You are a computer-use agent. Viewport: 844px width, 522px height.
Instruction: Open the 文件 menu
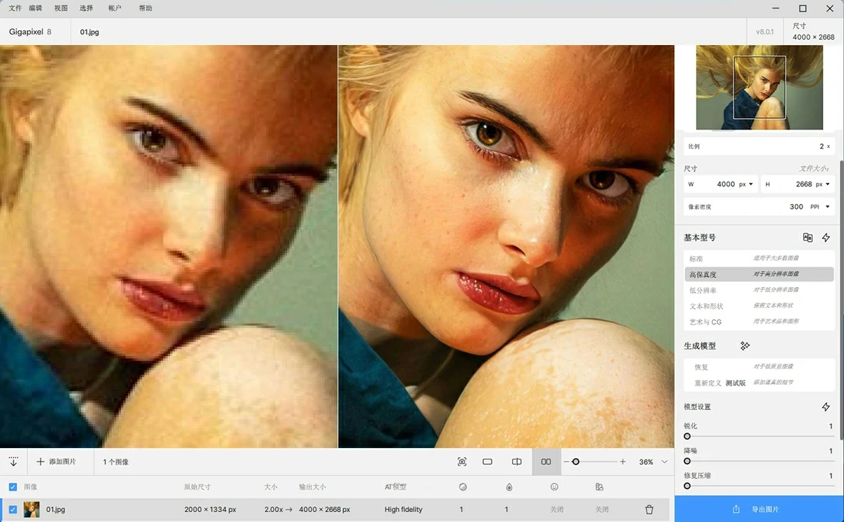(x=15, y=8)
